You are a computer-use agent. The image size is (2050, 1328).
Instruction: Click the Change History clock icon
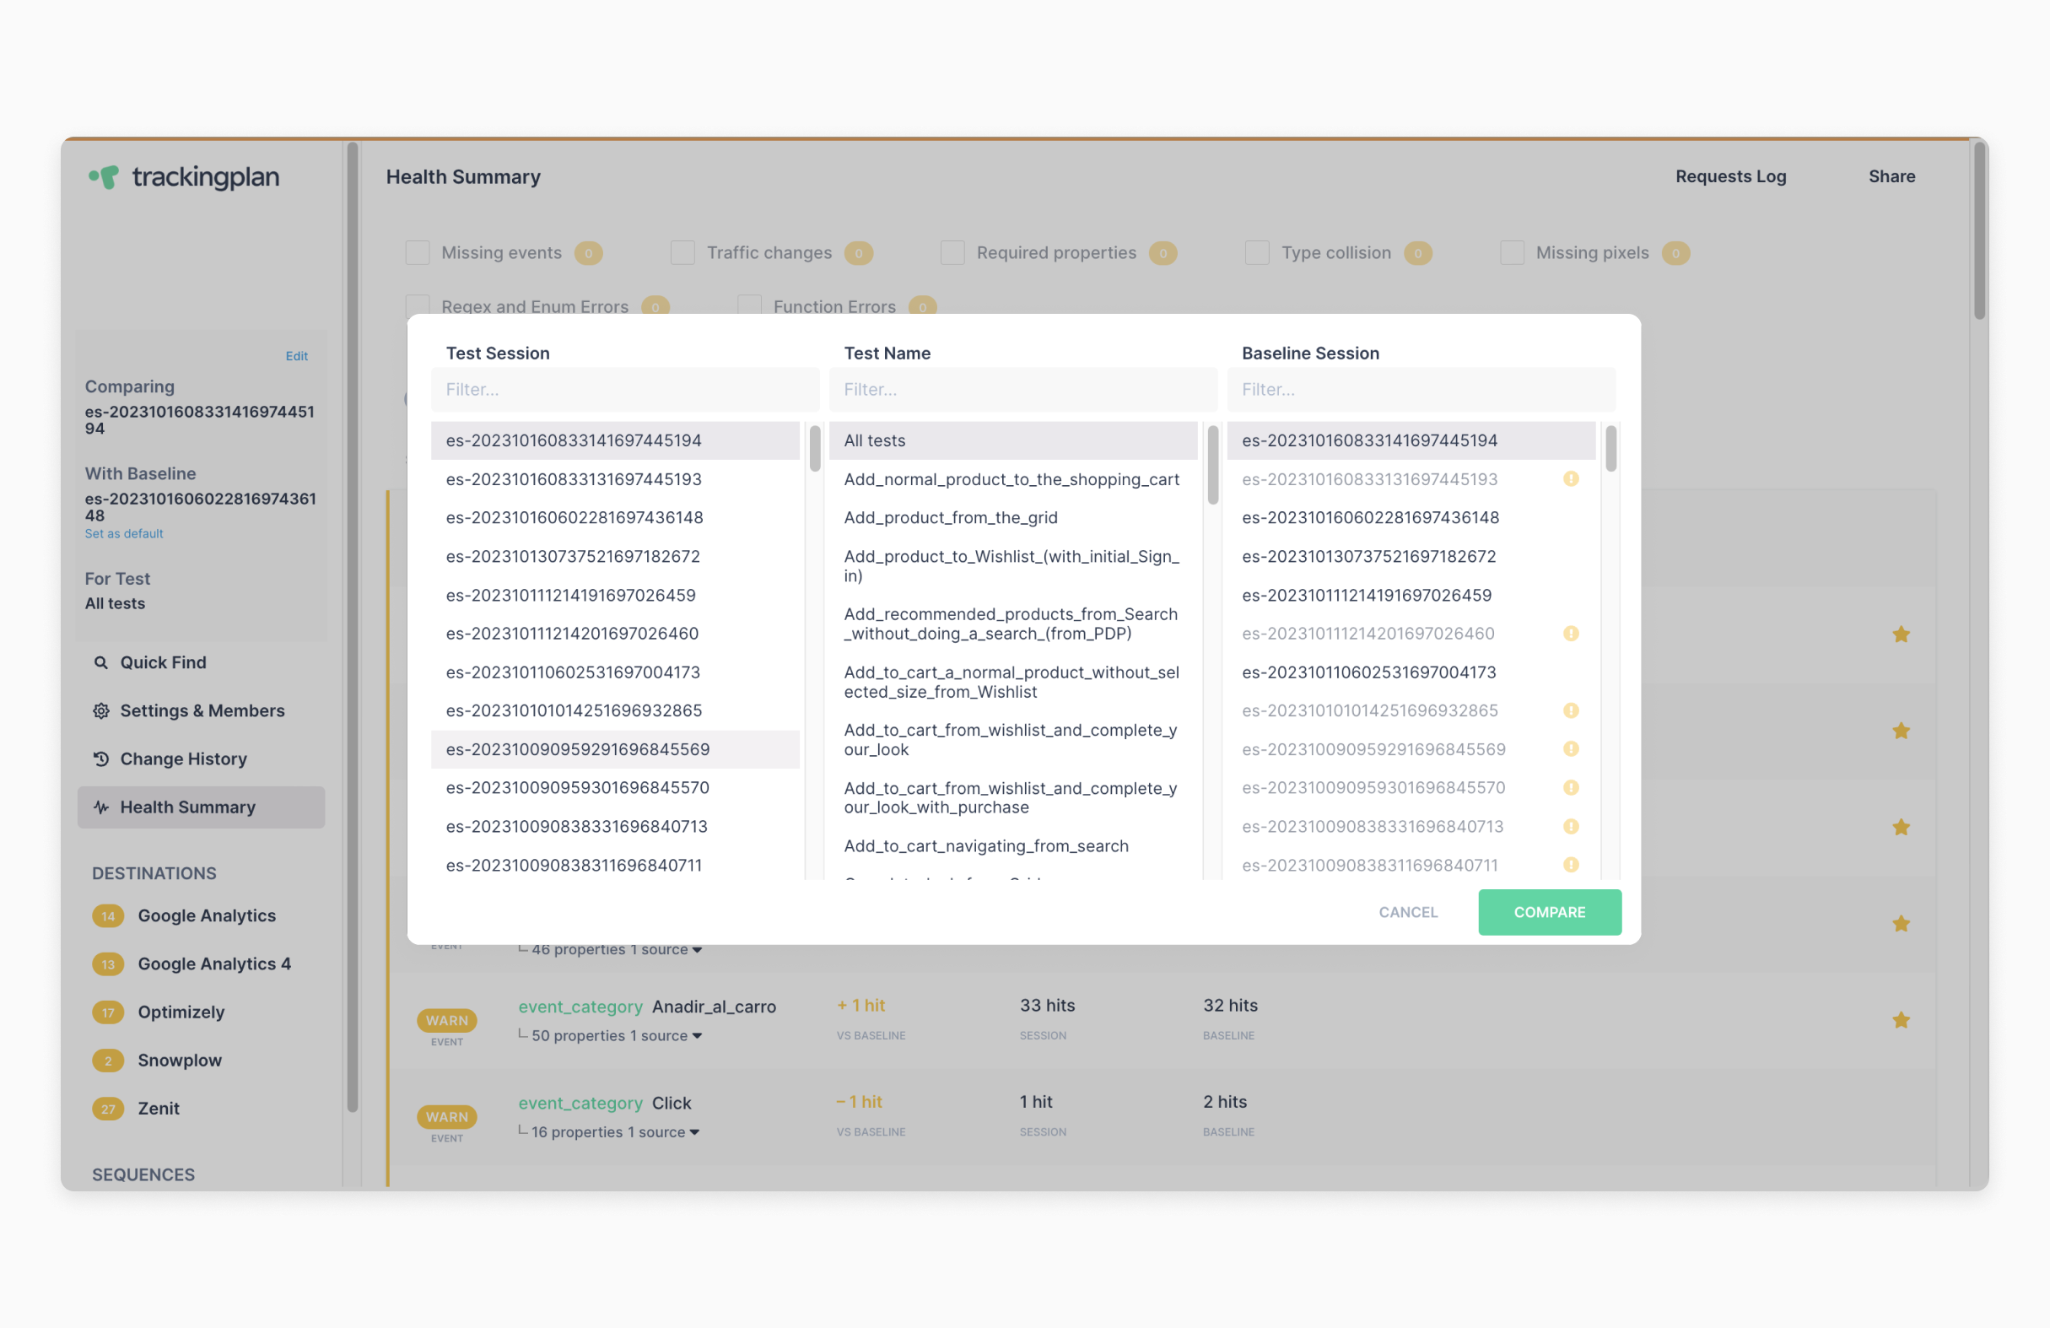pos(100,758)
